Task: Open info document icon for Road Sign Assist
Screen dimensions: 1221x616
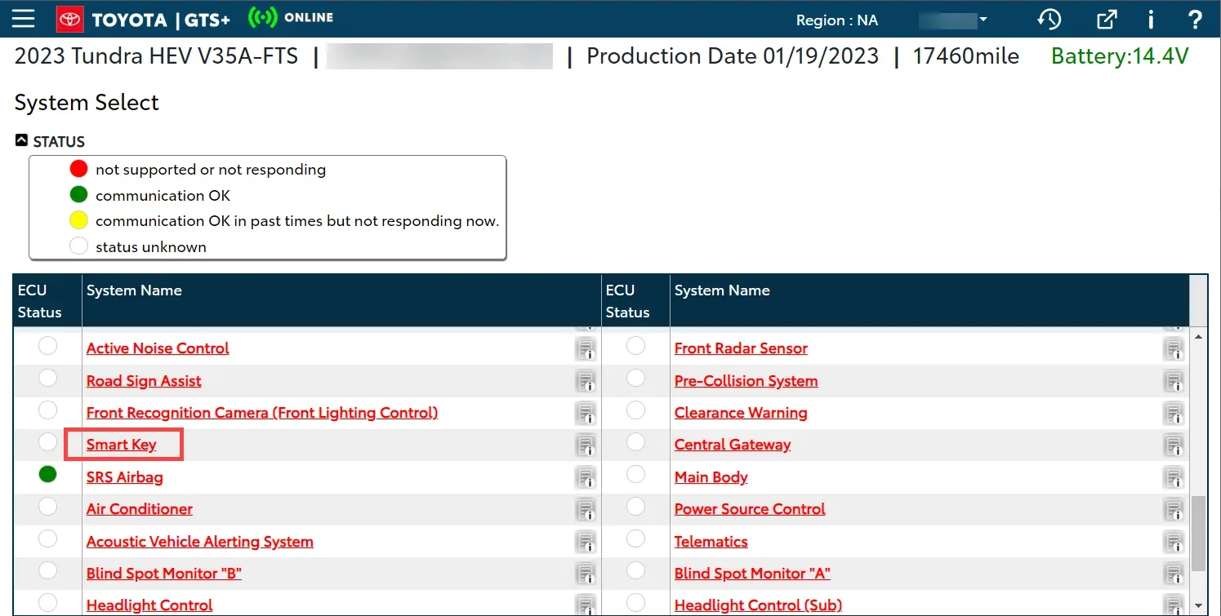Action: (x=586, y=381)
